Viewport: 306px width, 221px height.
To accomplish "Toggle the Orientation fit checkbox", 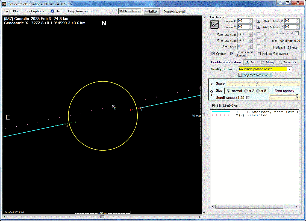I will (258, 46).
